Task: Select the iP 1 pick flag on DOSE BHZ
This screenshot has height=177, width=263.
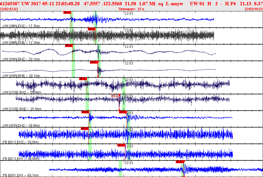Action: tap(83, 79)
